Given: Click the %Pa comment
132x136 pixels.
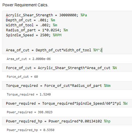Looking at the screenshot, I should pos(84,15).
